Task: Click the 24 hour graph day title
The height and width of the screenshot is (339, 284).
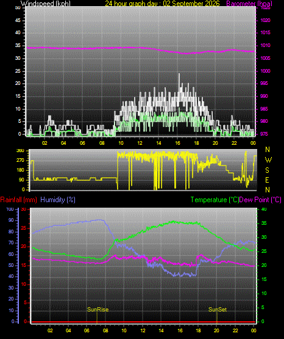Action: click(x=162, y=3)
